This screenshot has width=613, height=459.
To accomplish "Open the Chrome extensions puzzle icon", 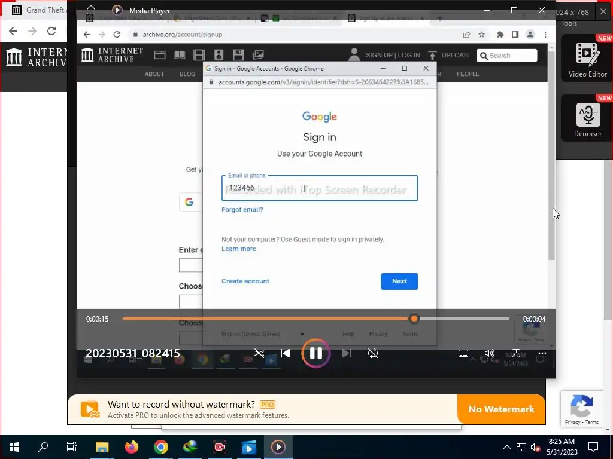I will click(500, 34).
